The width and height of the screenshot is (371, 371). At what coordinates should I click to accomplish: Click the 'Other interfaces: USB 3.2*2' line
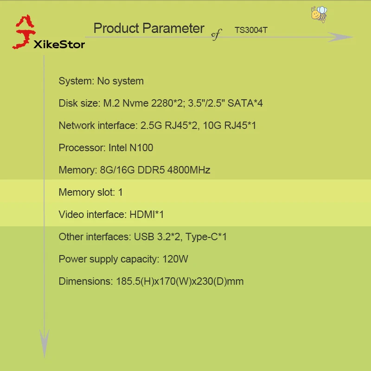click(143, 237)
